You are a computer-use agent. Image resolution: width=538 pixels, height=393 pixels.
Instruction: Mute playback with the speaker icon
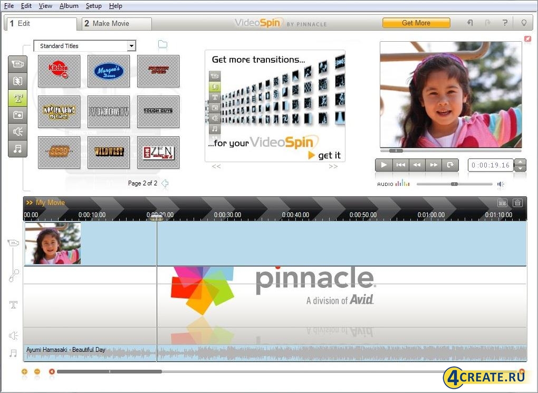pyautogui.click(x=500, y=184)
